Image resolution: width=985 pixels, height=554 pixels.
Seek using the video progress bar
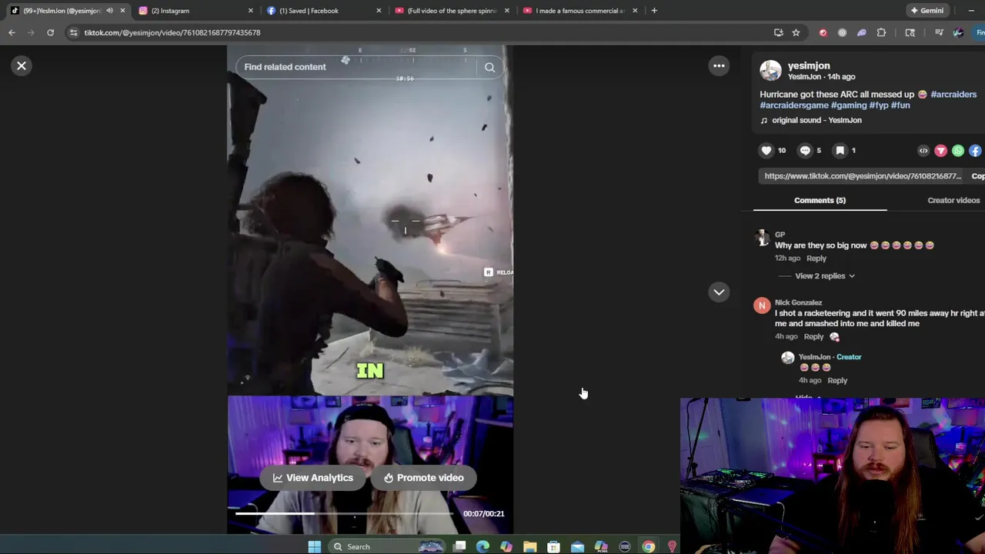(x=345, y=513)
